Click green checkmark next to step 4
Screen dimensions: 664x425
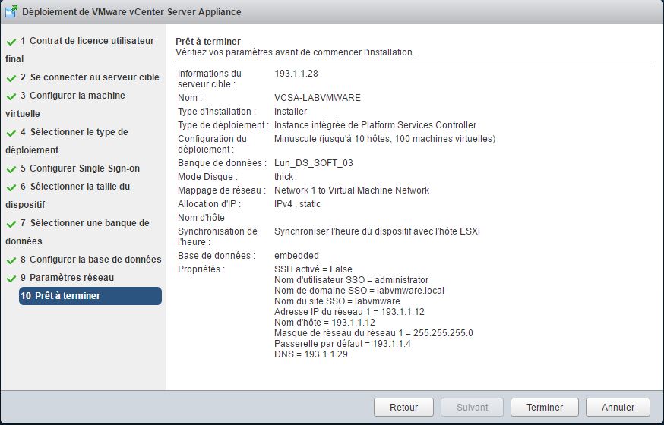point(11,133)
